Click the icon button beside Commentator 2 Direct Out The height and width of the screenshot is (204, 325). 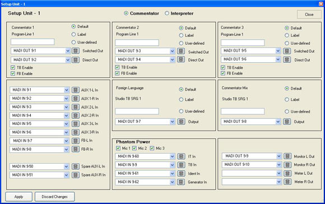[181, 59]
